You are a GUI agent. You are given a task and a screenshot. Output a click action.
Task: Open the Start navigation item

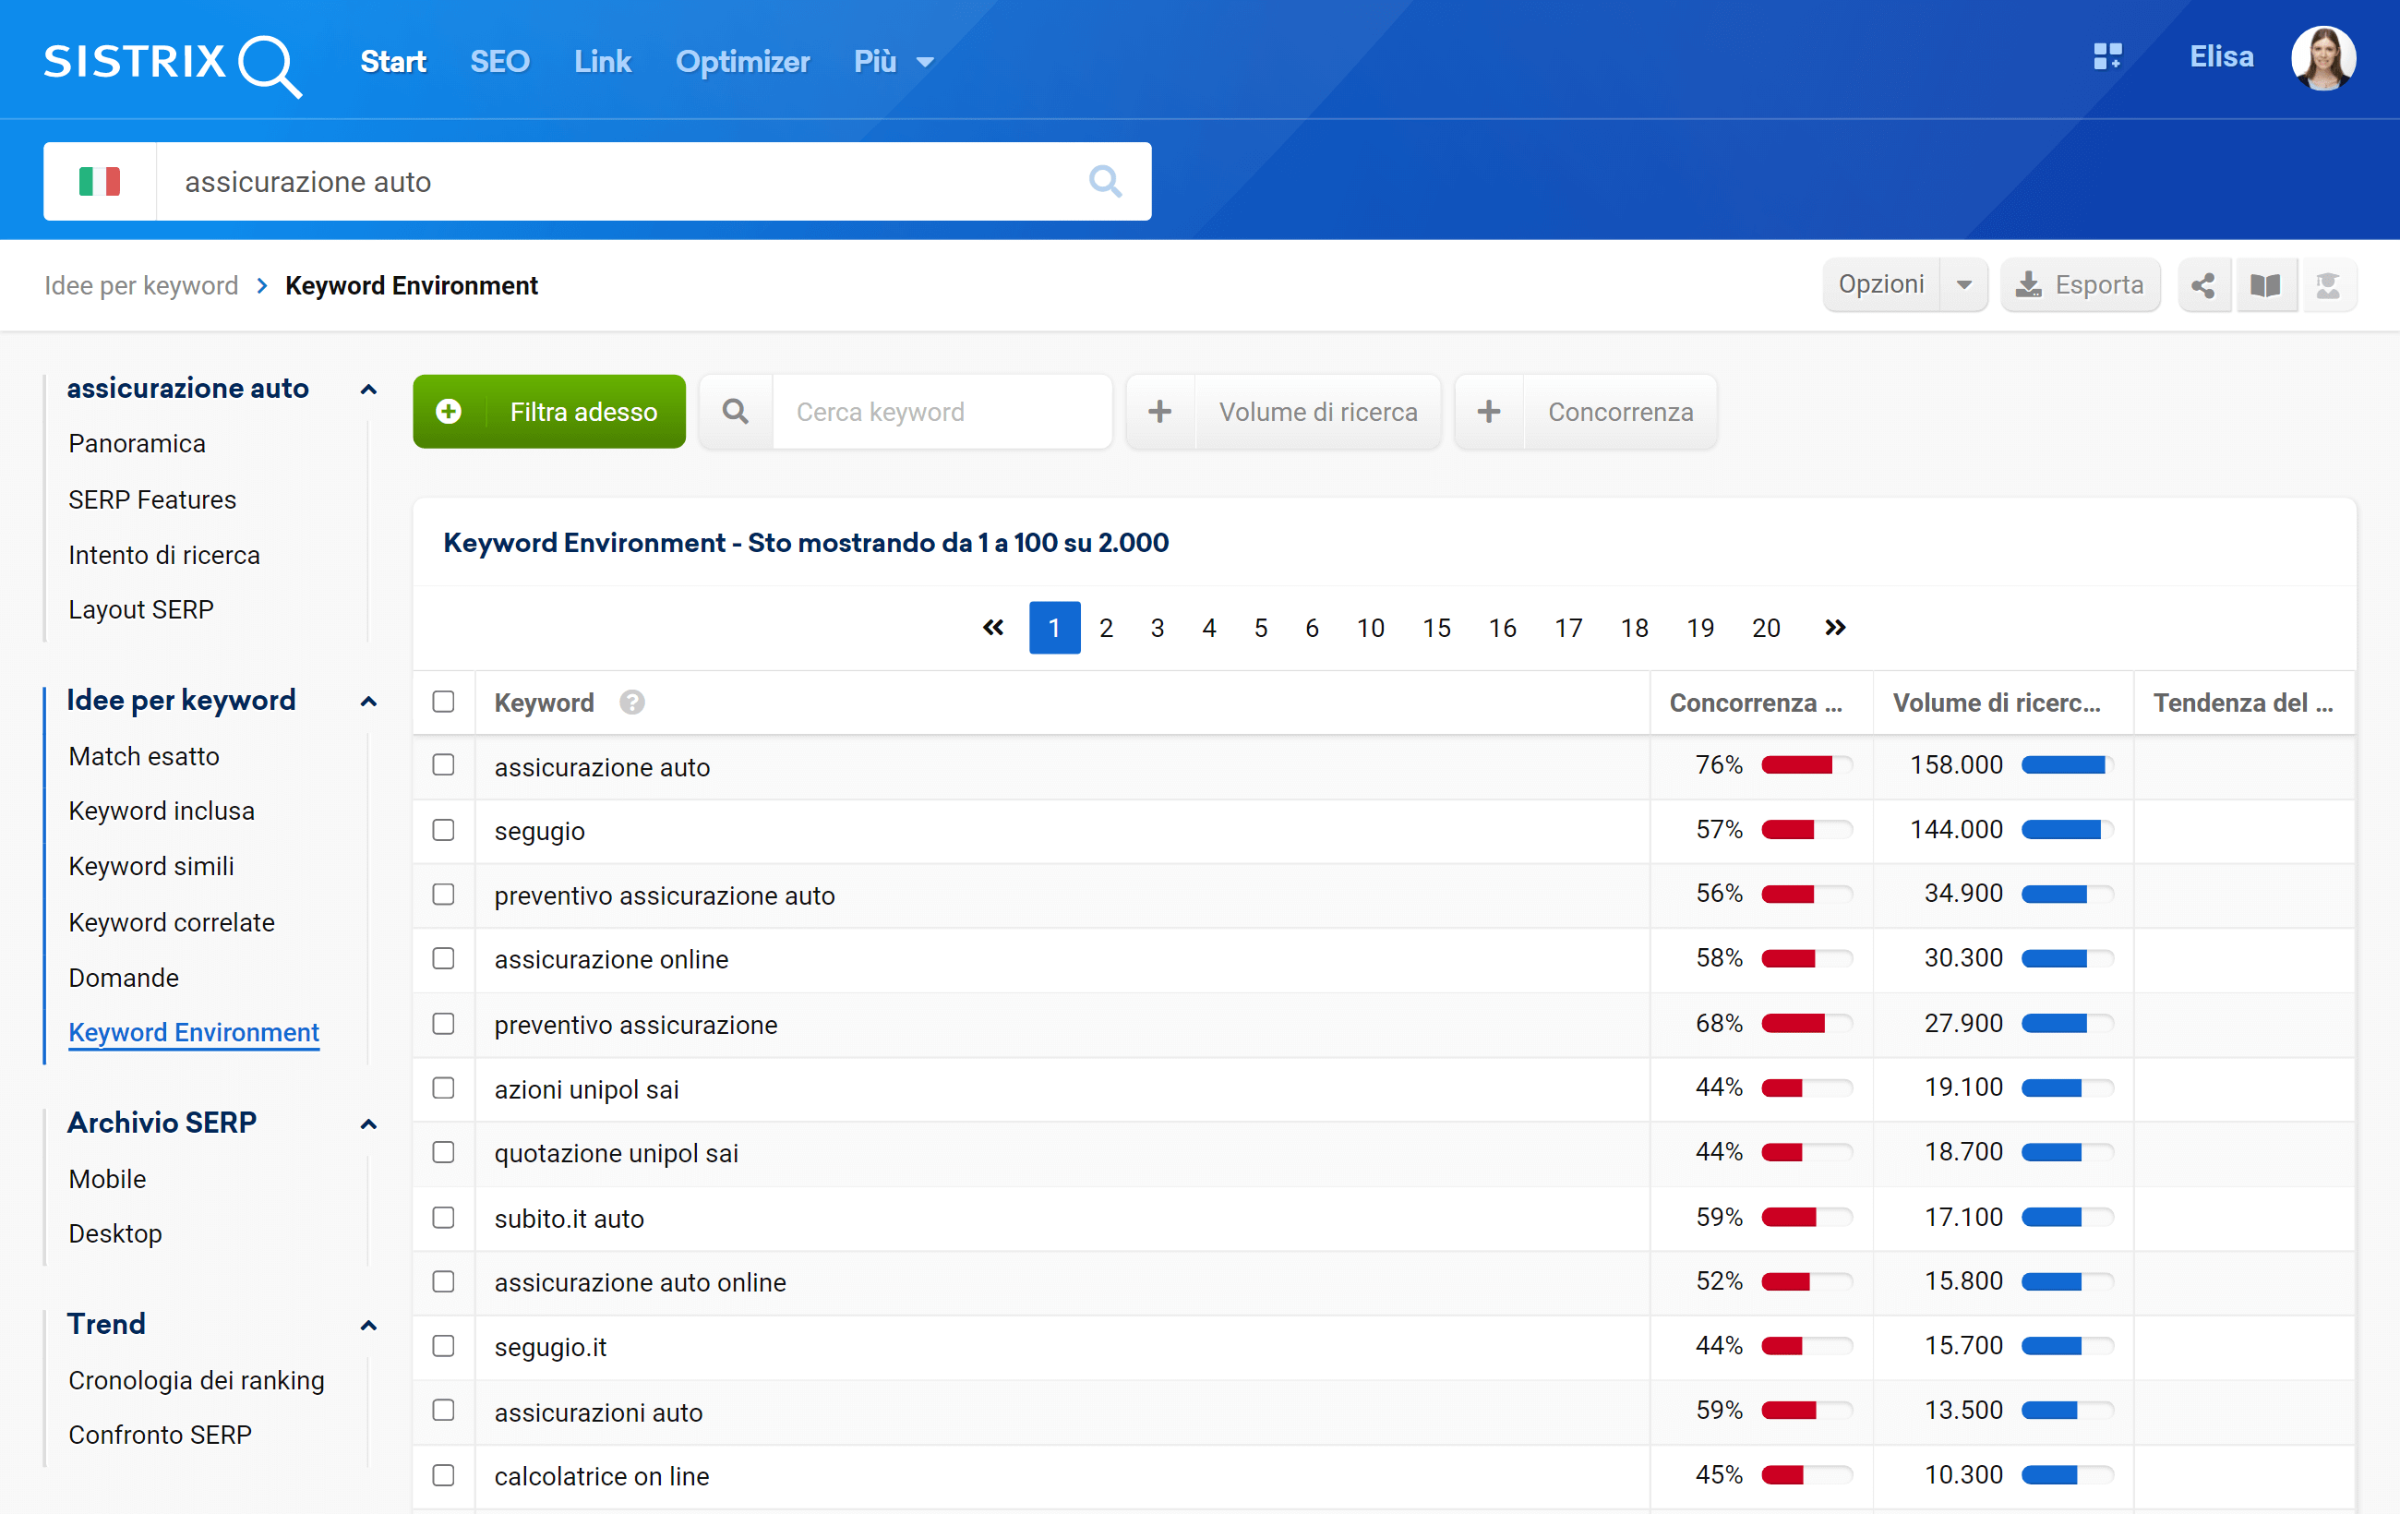[x=392, y=62]
